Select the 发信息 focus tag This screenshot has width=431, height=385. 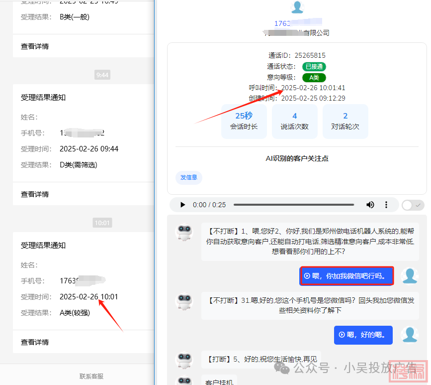tap(189, 177)
